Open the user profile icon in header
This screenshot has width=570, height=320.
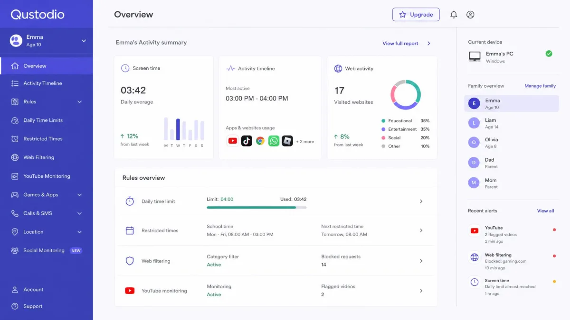click(470, 15)
